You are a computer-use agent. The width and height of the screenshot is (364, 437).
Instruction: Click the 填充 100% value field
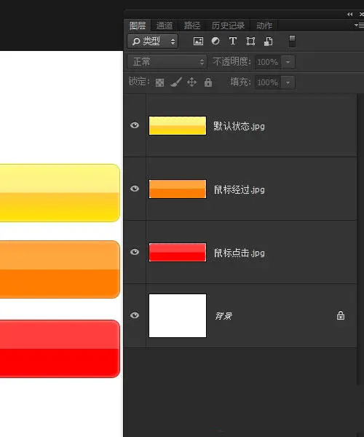[268, 82]
